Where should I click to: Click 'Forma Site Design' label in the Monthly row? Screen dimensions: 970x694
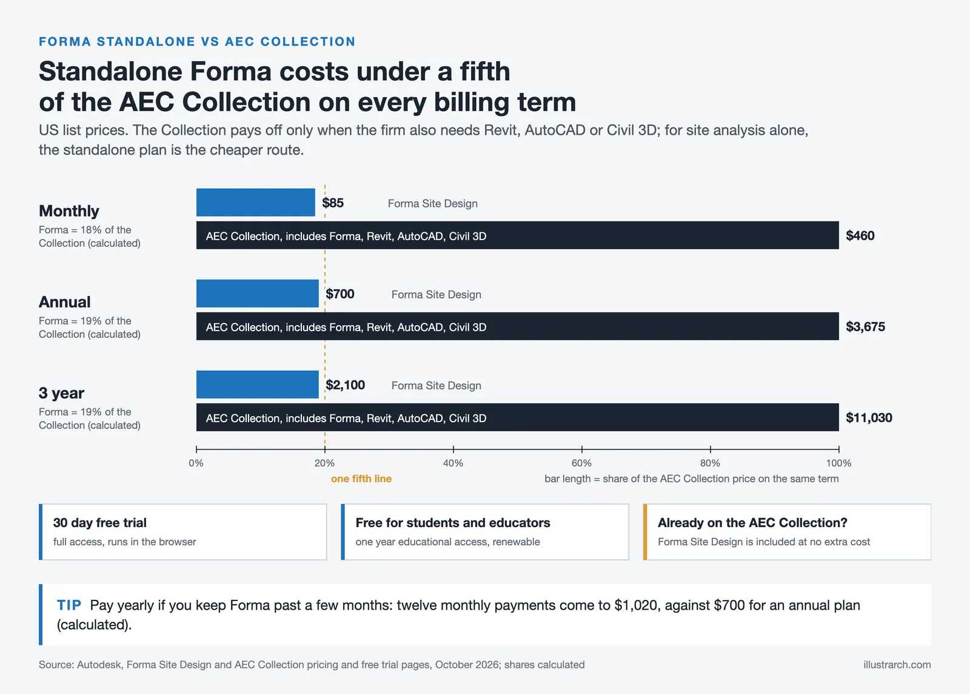[x=433, y=204]
